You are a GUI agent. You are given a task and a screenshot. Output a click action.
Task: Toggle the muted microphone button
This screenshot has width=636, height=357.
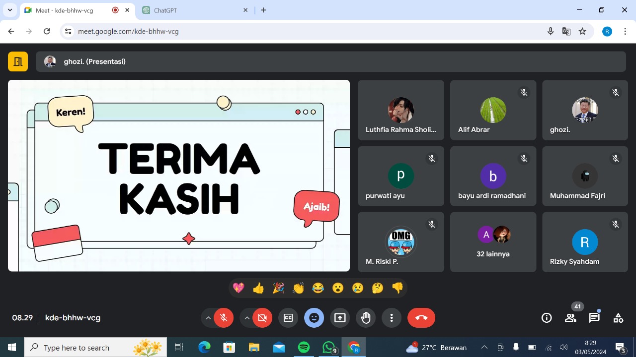(x=224, y=318)
